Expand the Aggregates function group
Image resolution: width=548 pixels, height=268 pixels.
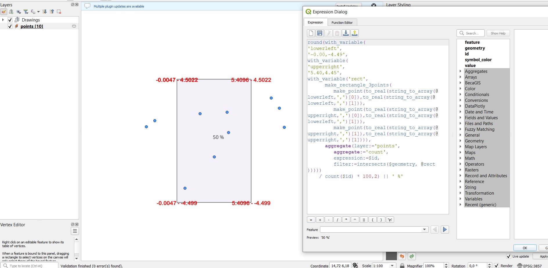pyautogui.click(x=460, y=71)
